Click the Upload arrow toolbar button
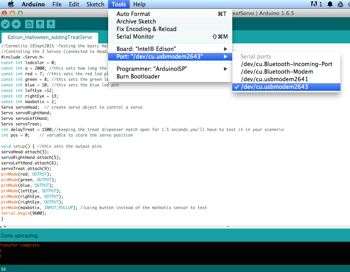Viewport: 350px width, 272px height. pos(16,24)
